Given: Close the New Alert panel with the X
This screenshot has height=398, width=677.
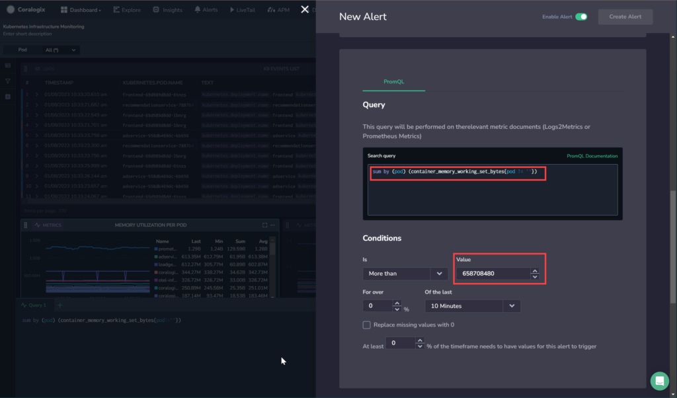Looking at the screenshot, I should [x=305, y=9].
